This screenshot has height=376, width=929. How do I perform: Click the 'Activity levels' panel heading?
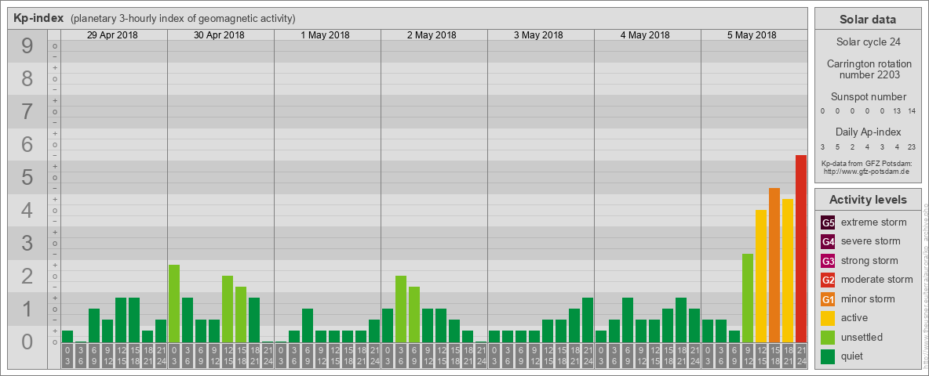(x=868, y=200)
